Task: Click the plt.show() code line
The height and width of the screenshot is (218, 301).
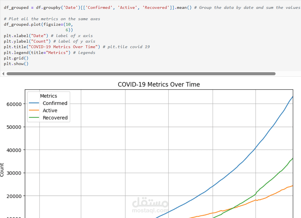Action: (16, 64)
